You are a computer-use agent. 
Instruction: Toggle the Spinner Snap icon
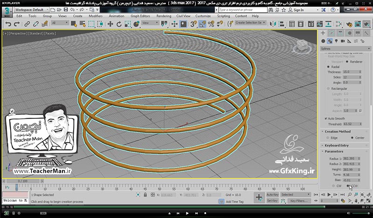coord(220,24)
